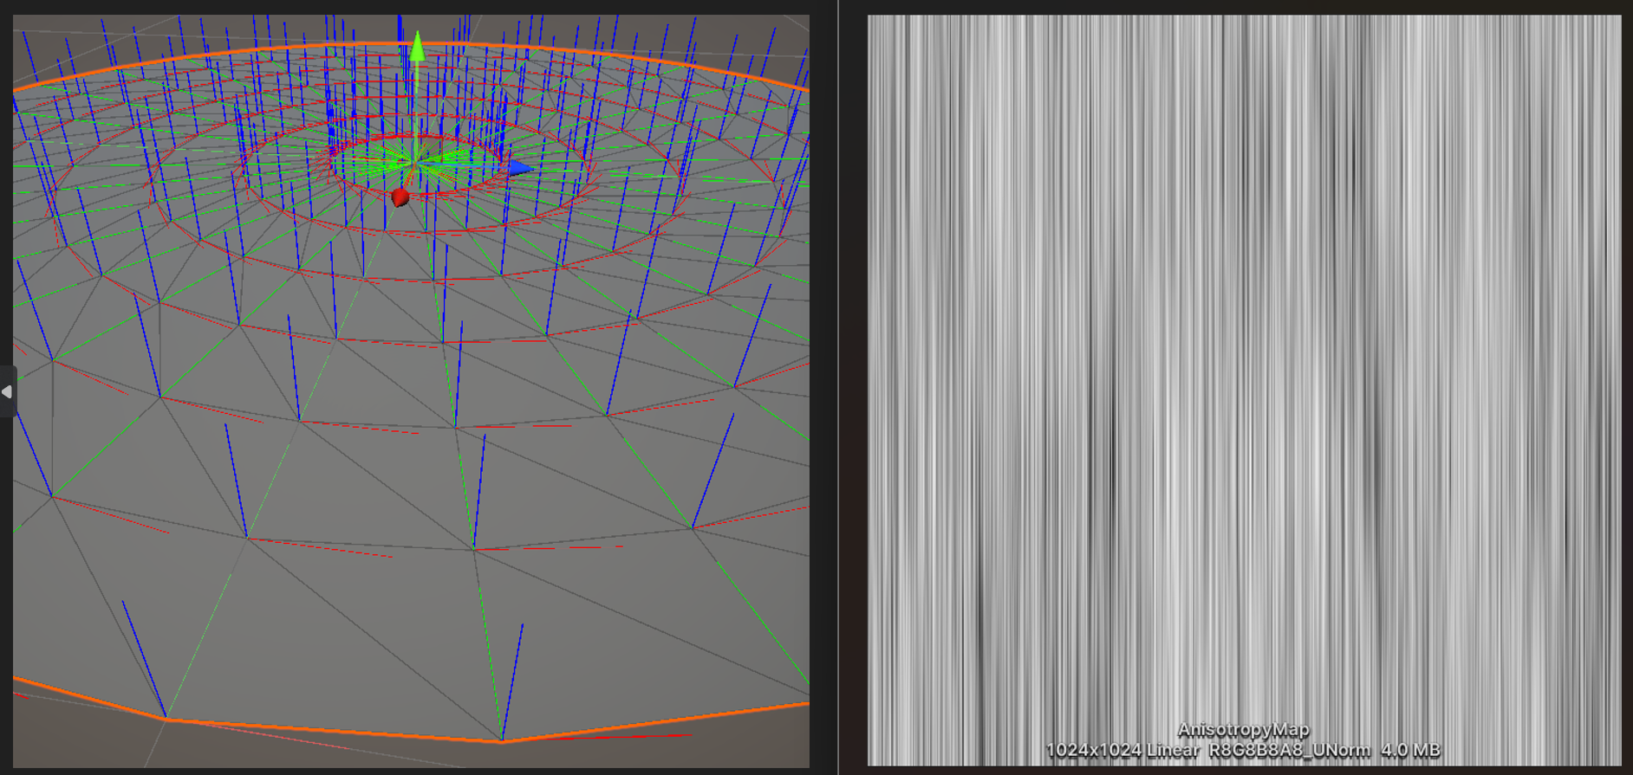Click the AnisotropyMap name label

(1243, 730)
